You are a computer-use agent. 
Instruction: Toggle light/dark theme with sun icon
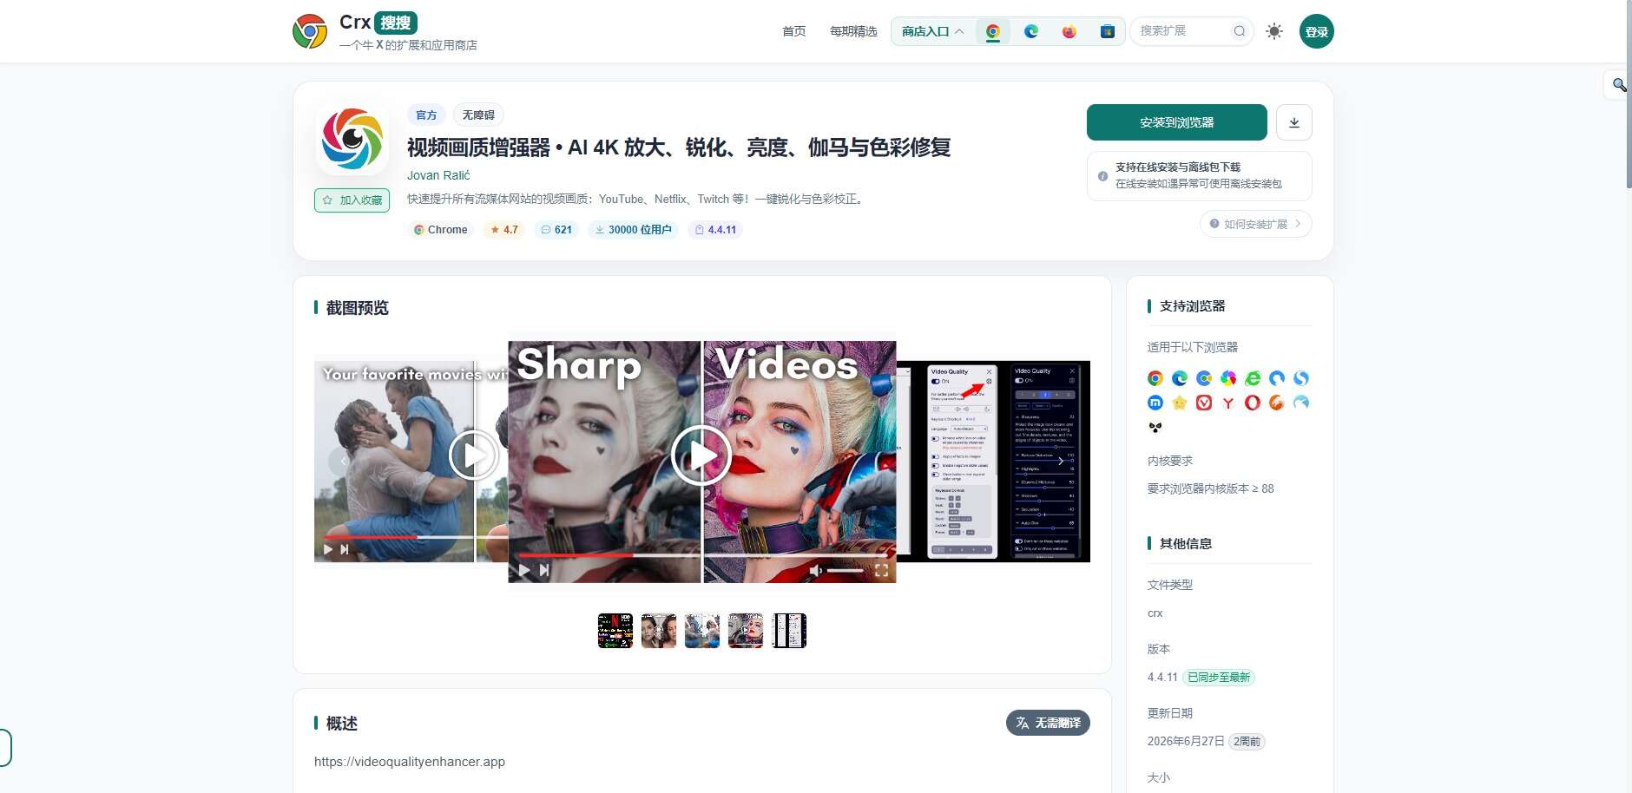click(x=1274, y=31)
